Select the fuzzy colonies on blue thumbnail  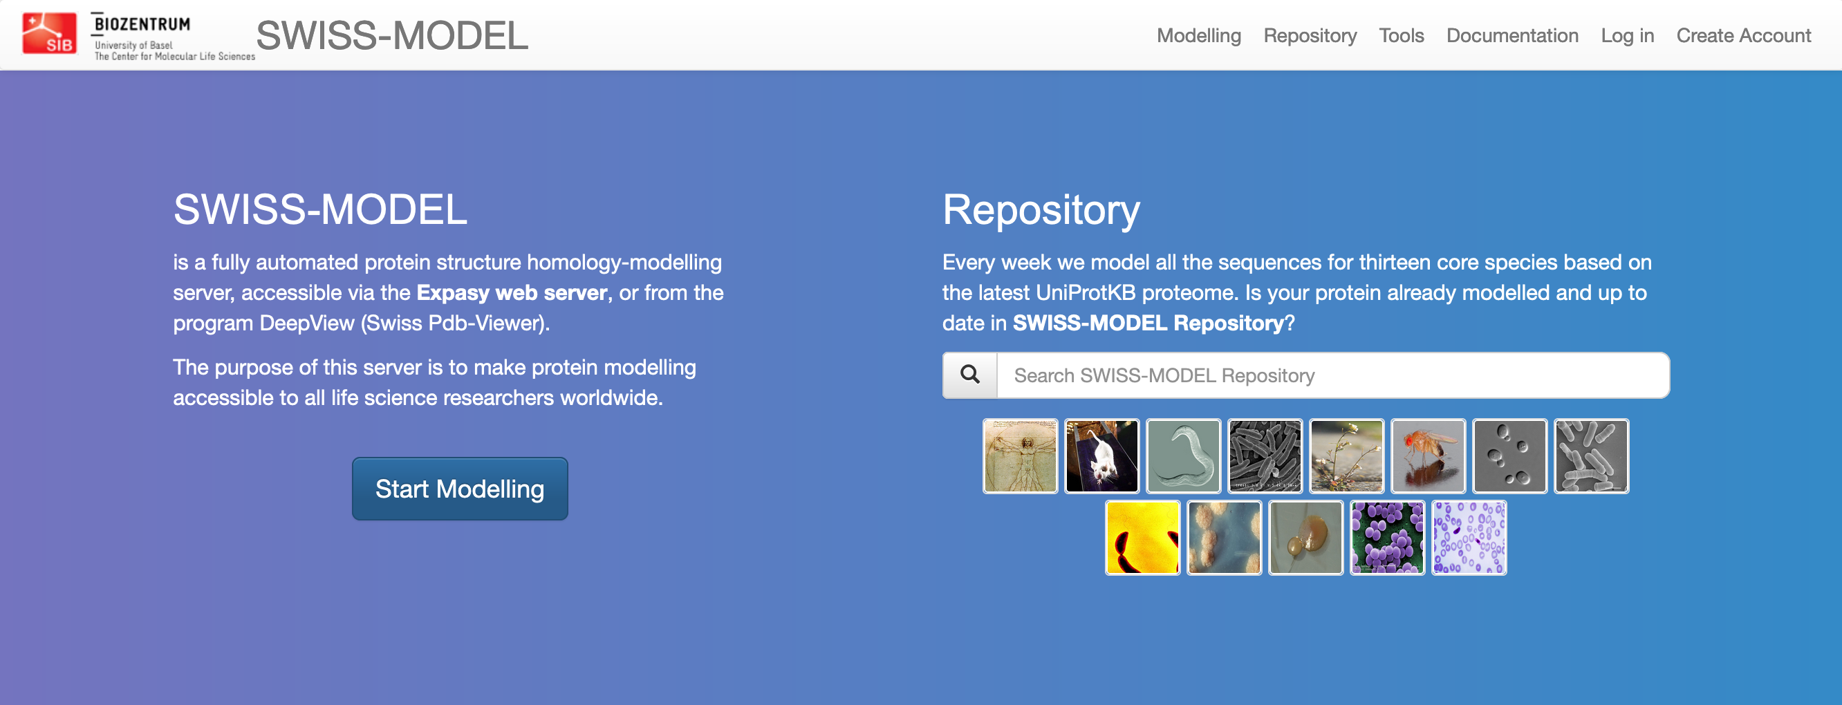pyautogui.click(x=1224, y=538)
